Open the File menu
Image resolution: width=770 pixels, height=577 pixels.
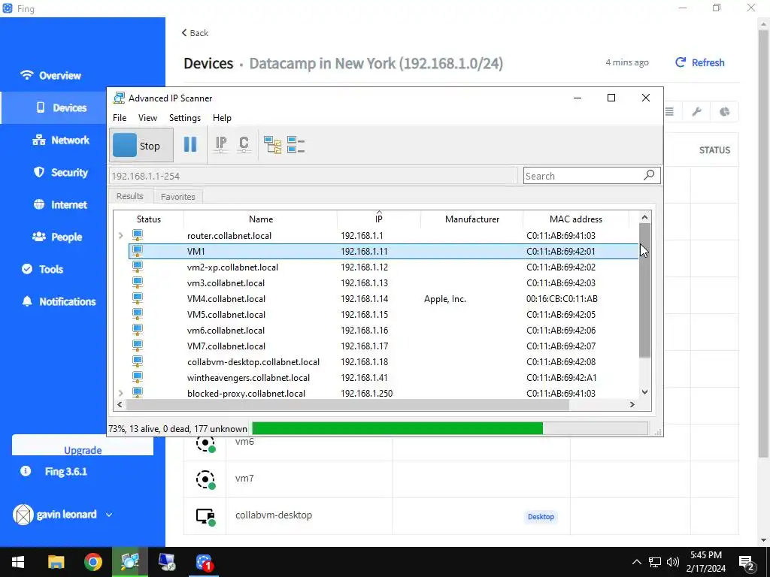point(120,118)
